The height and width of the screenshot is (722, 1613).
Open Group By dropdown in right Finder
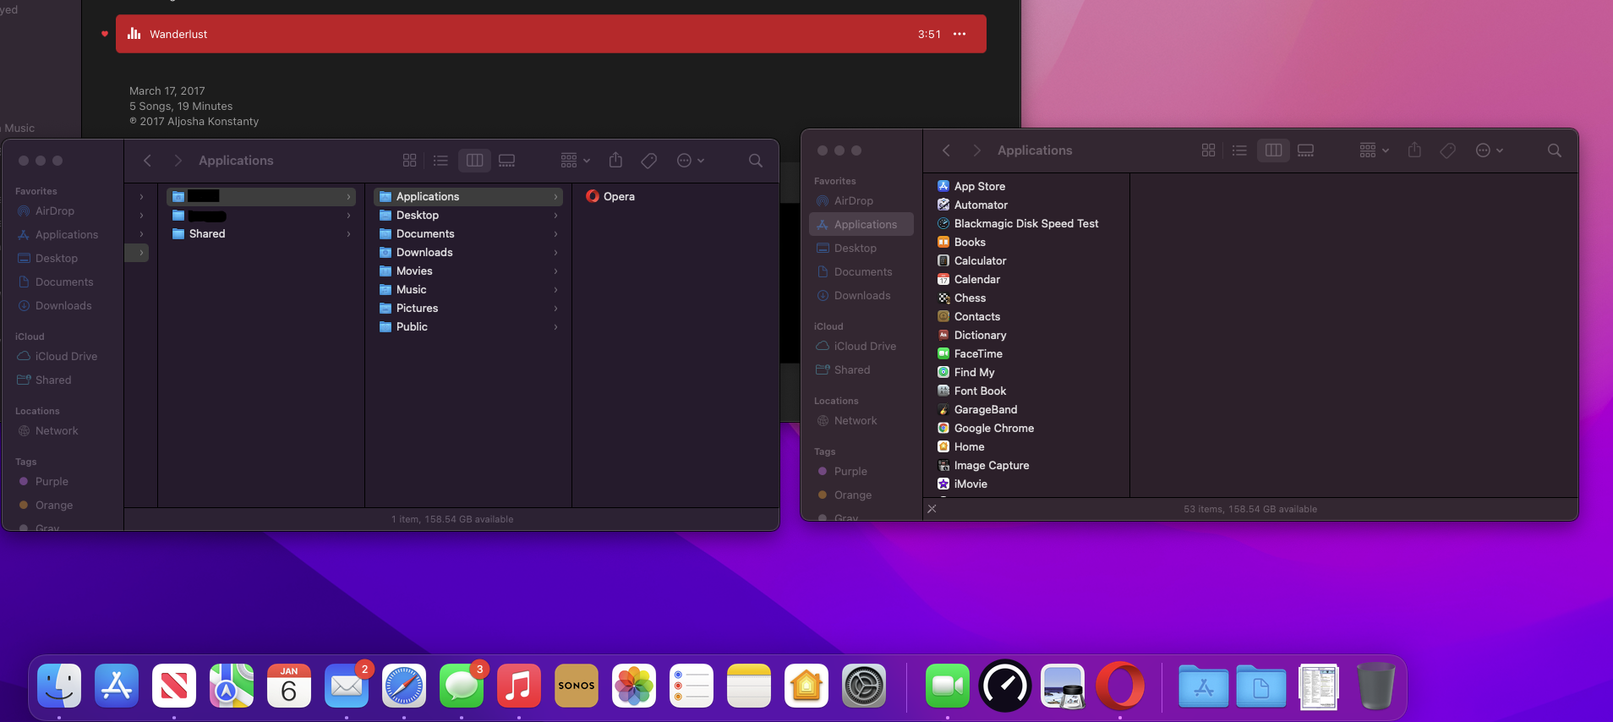click(1374, 150)
